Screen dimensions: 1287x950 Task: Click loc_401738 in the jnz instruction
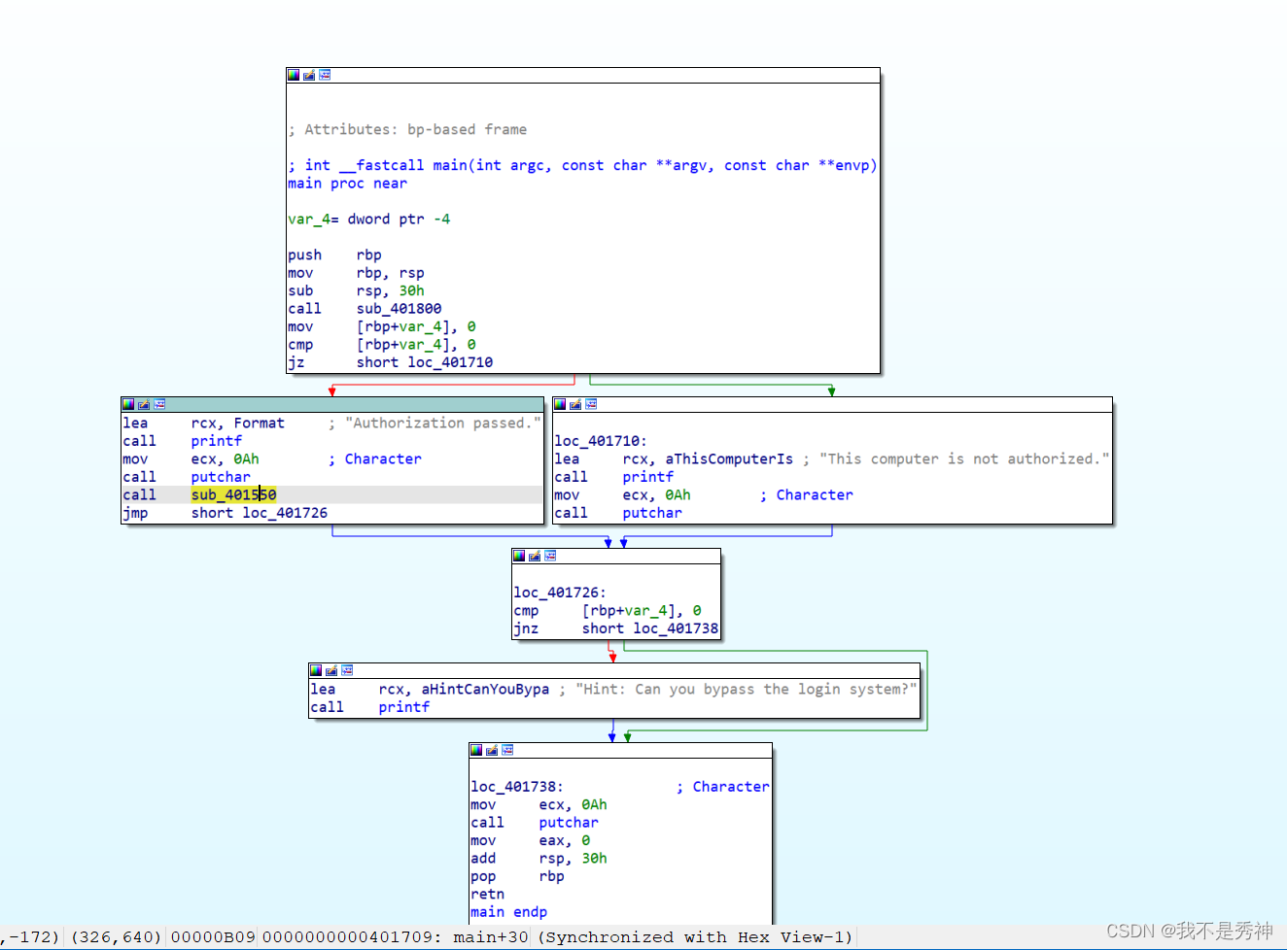pyautogui.click(x=676, y=628)
